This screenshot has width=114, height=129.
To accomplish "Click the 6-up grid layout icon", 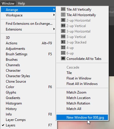I will pos(63,53).
